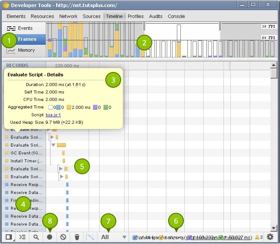Open the Console tab
Image resolution: width=280 pixels, height=244 pixels.
[176, 16]
